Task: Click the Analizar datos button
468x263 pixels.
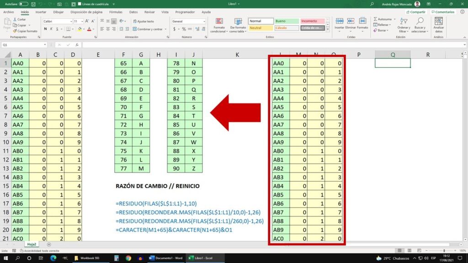Action: [438, 25]
